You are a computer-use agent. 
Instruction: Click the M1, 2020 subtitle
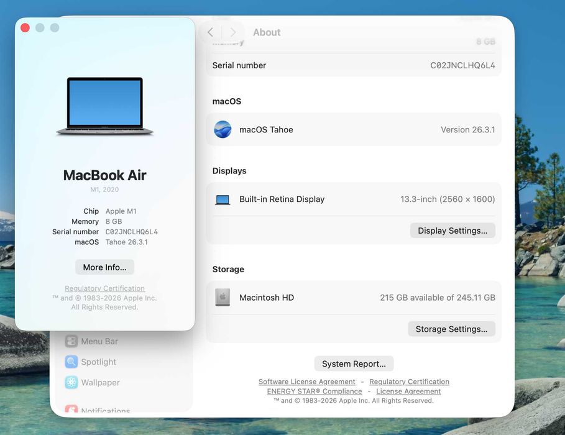click(x=104, y=190)
